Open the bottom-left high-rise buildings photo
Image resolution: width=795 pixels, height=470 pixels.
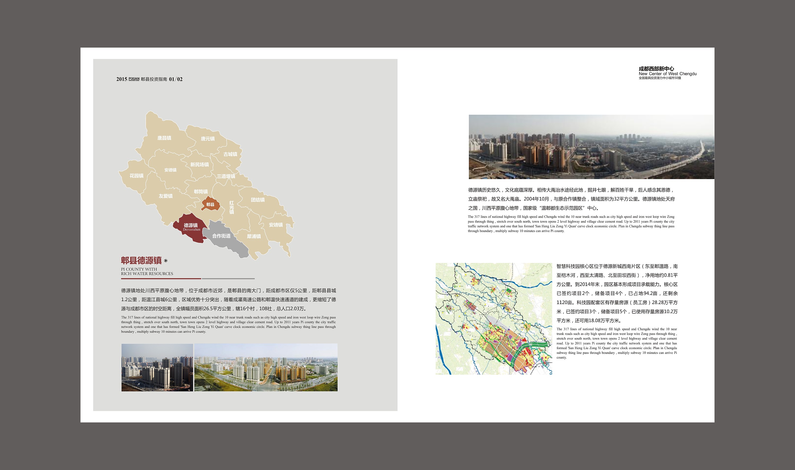[157, 367]
